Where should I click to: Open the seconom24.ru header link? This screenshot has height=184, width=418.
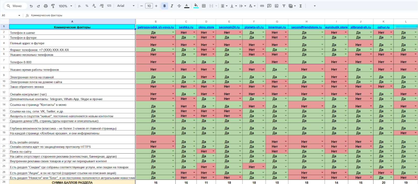229,27
